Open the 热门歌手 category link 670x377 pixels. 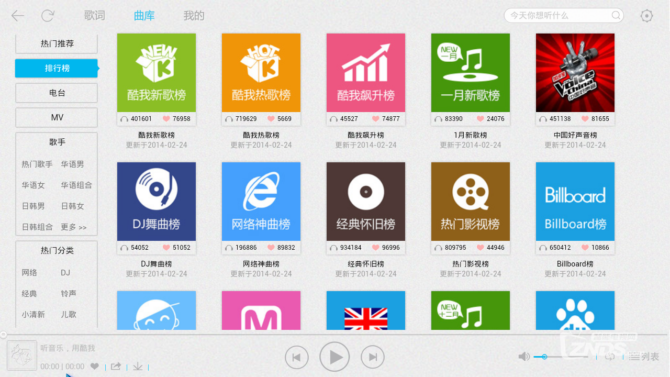(x=37, y=164)
